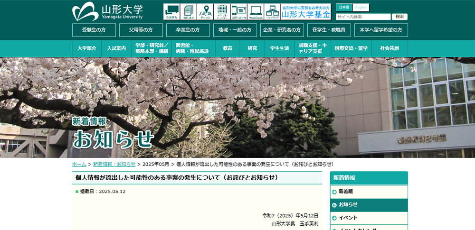Switch language to 日本語
475x230 pixels.
344,7
